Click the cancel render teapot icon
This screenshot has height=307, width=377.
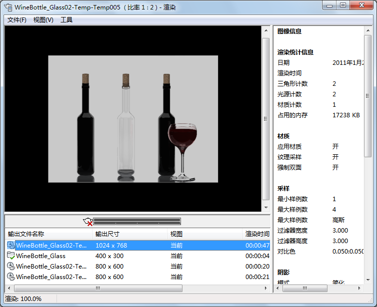[x=88, y=222]
